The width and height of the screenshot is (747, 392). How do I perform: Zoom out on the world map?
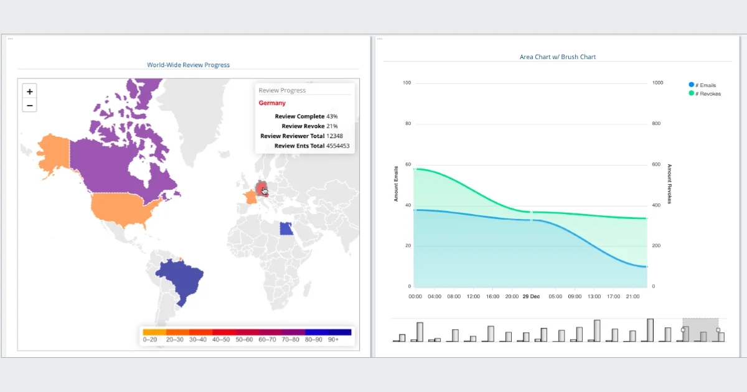point(29,105)
